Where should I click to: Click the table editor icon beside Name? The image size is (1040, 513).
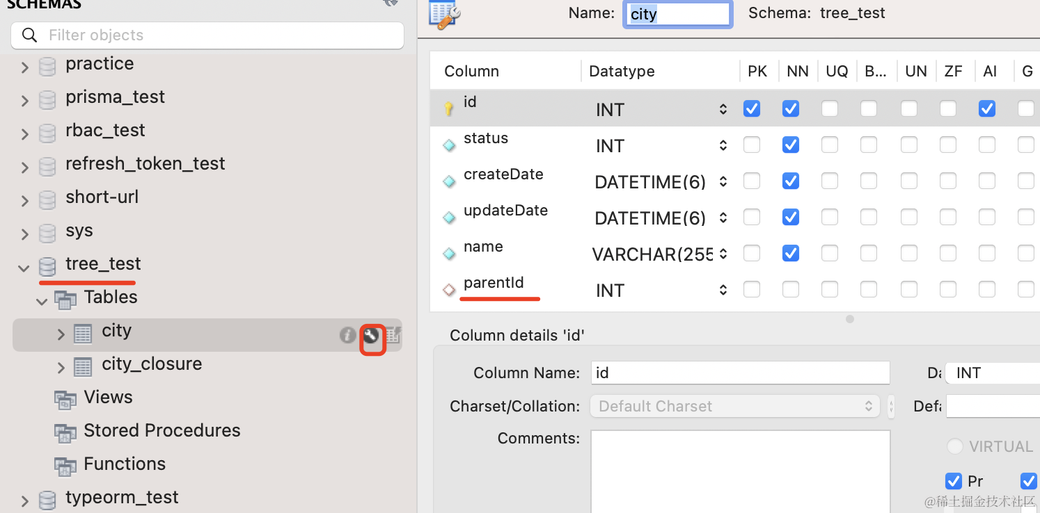(446, 14)
